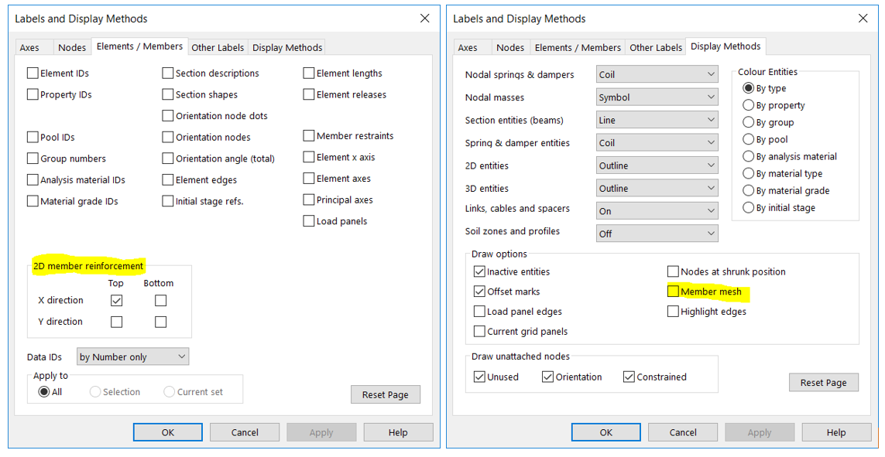Disable the Inactive entities checkbox
885x457 pixels.
(479, 272)
